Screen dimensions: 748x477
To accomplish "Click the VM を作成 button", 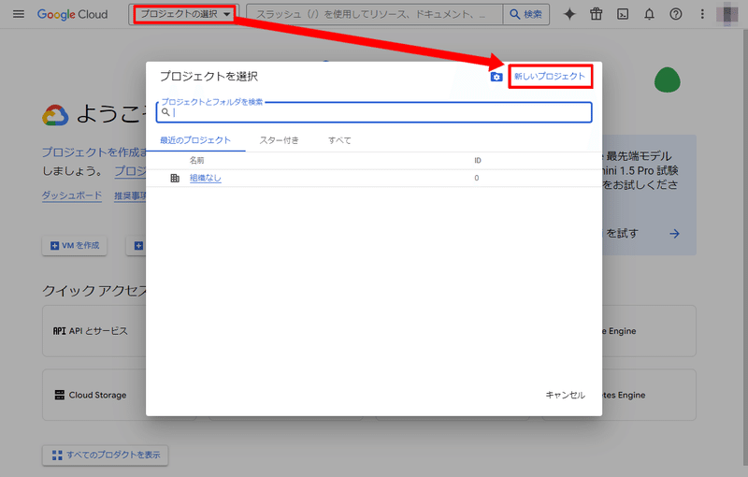I will click(75, 246).
